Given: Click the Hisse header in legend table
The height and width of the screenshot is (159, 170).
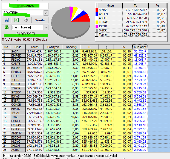Looking at the screenshot, I should (x=110, y=5).
